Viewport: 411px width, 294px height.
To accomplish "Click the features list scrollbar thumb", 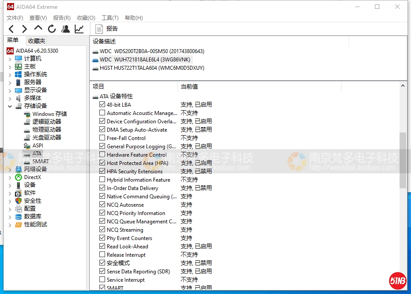I will 403,160.
